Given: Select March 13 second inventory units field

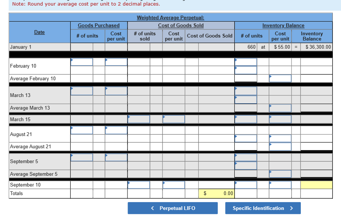Looking at the screenshot, I should (x=246, y=100).
